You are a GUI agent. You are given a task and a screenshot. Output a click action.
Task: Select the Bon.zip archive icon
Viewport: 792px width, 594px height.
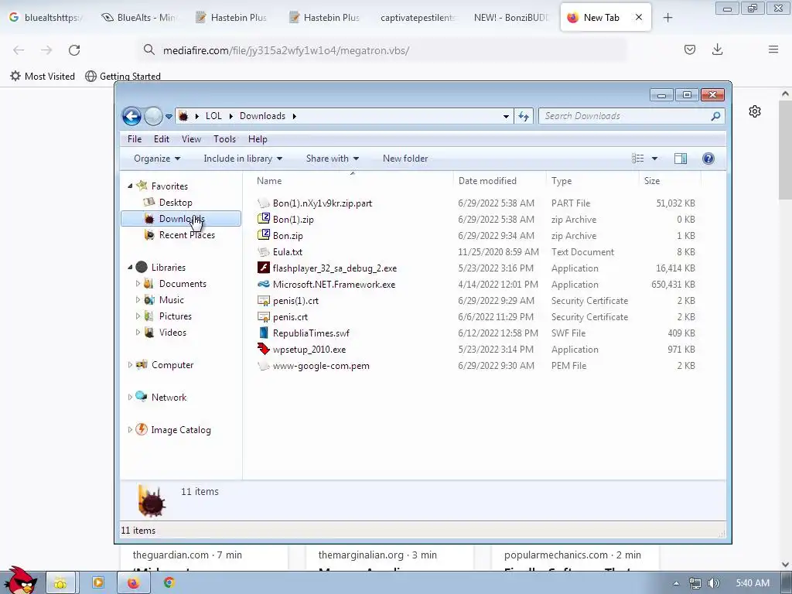(x=264, y=235)
